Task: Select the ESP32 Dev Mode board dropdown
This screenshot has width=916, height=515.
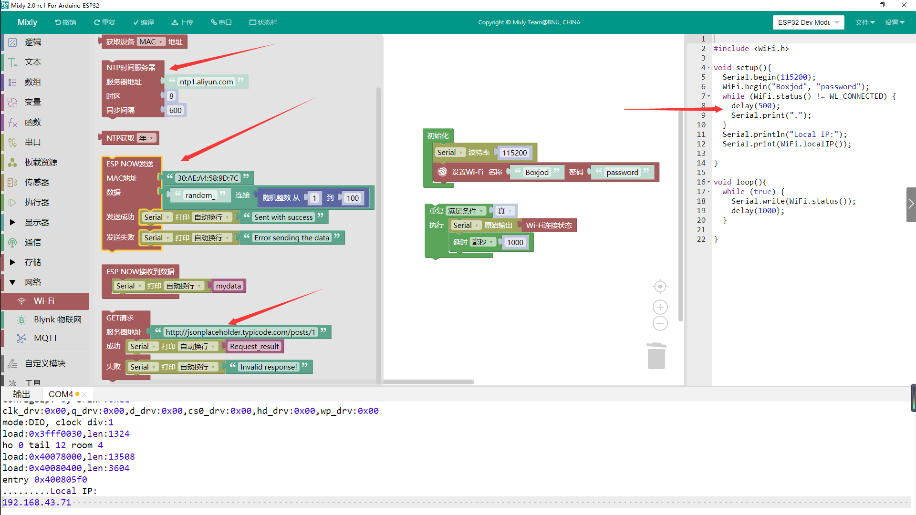Action: [807, 22]
